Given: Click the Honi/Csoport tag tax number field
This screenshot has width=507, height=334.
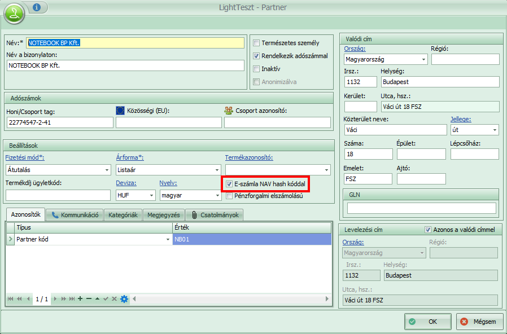Looking at the screenshot, I should pyautogui.click(x=59, y=122).
